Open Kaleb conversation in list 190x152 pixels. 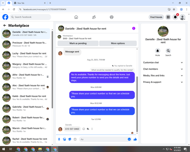25,98
